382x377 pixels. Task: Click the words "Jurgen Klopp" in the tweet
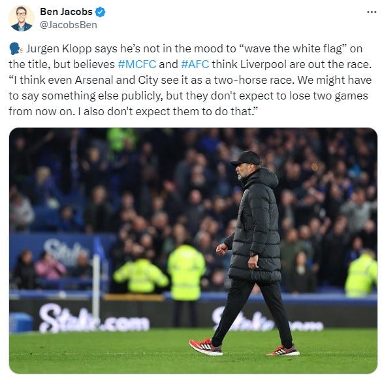[59, 49]
